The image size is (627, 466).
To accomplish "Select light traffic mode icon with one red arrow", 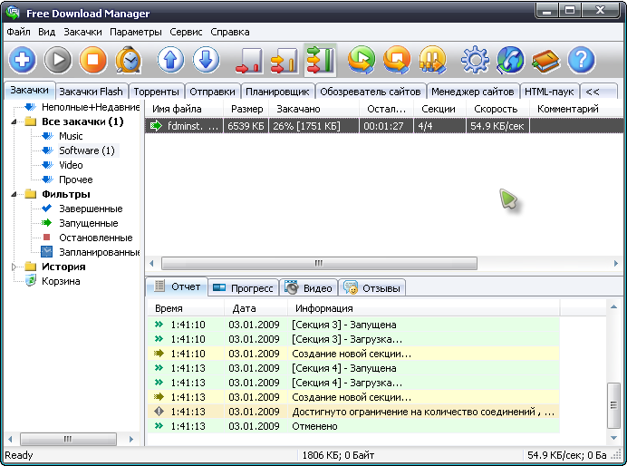I will (249, 61).
